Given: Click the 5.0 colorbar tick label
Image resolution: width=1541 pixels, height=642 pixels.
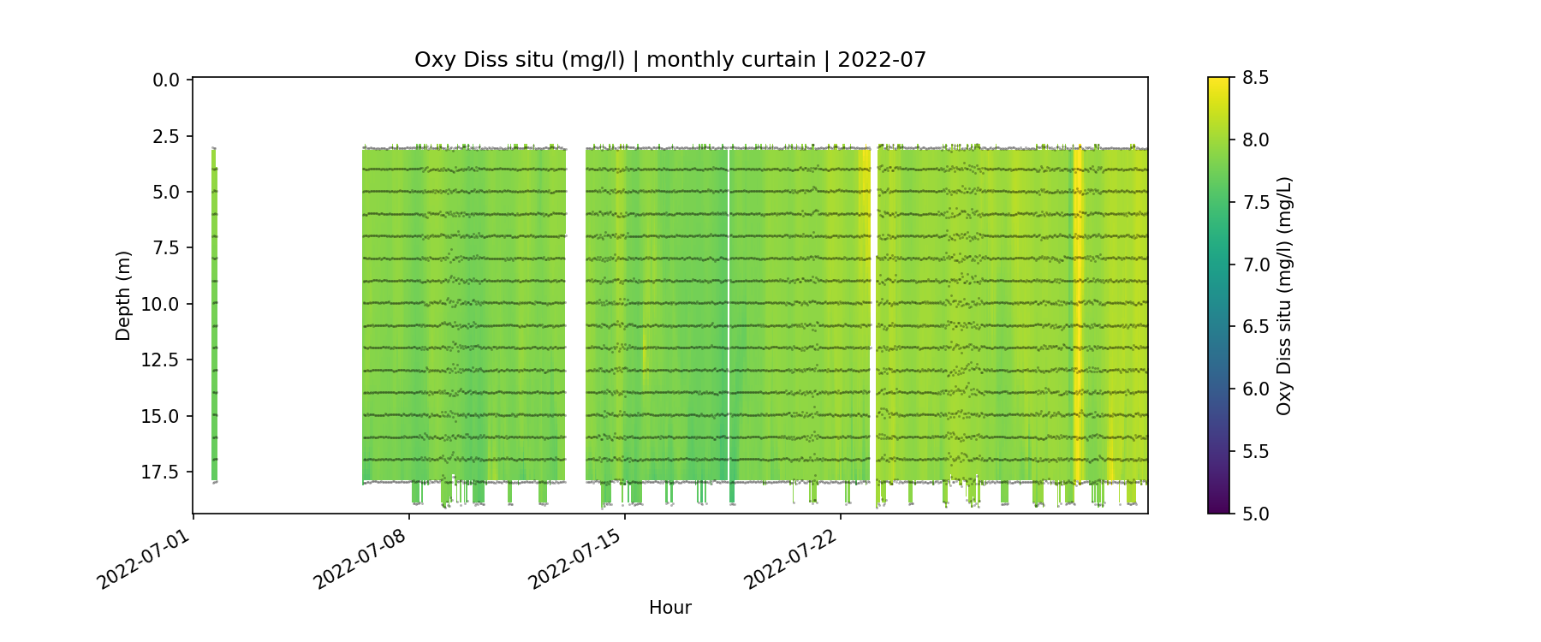Looking at the screenshot, I should pos(1255,514).
